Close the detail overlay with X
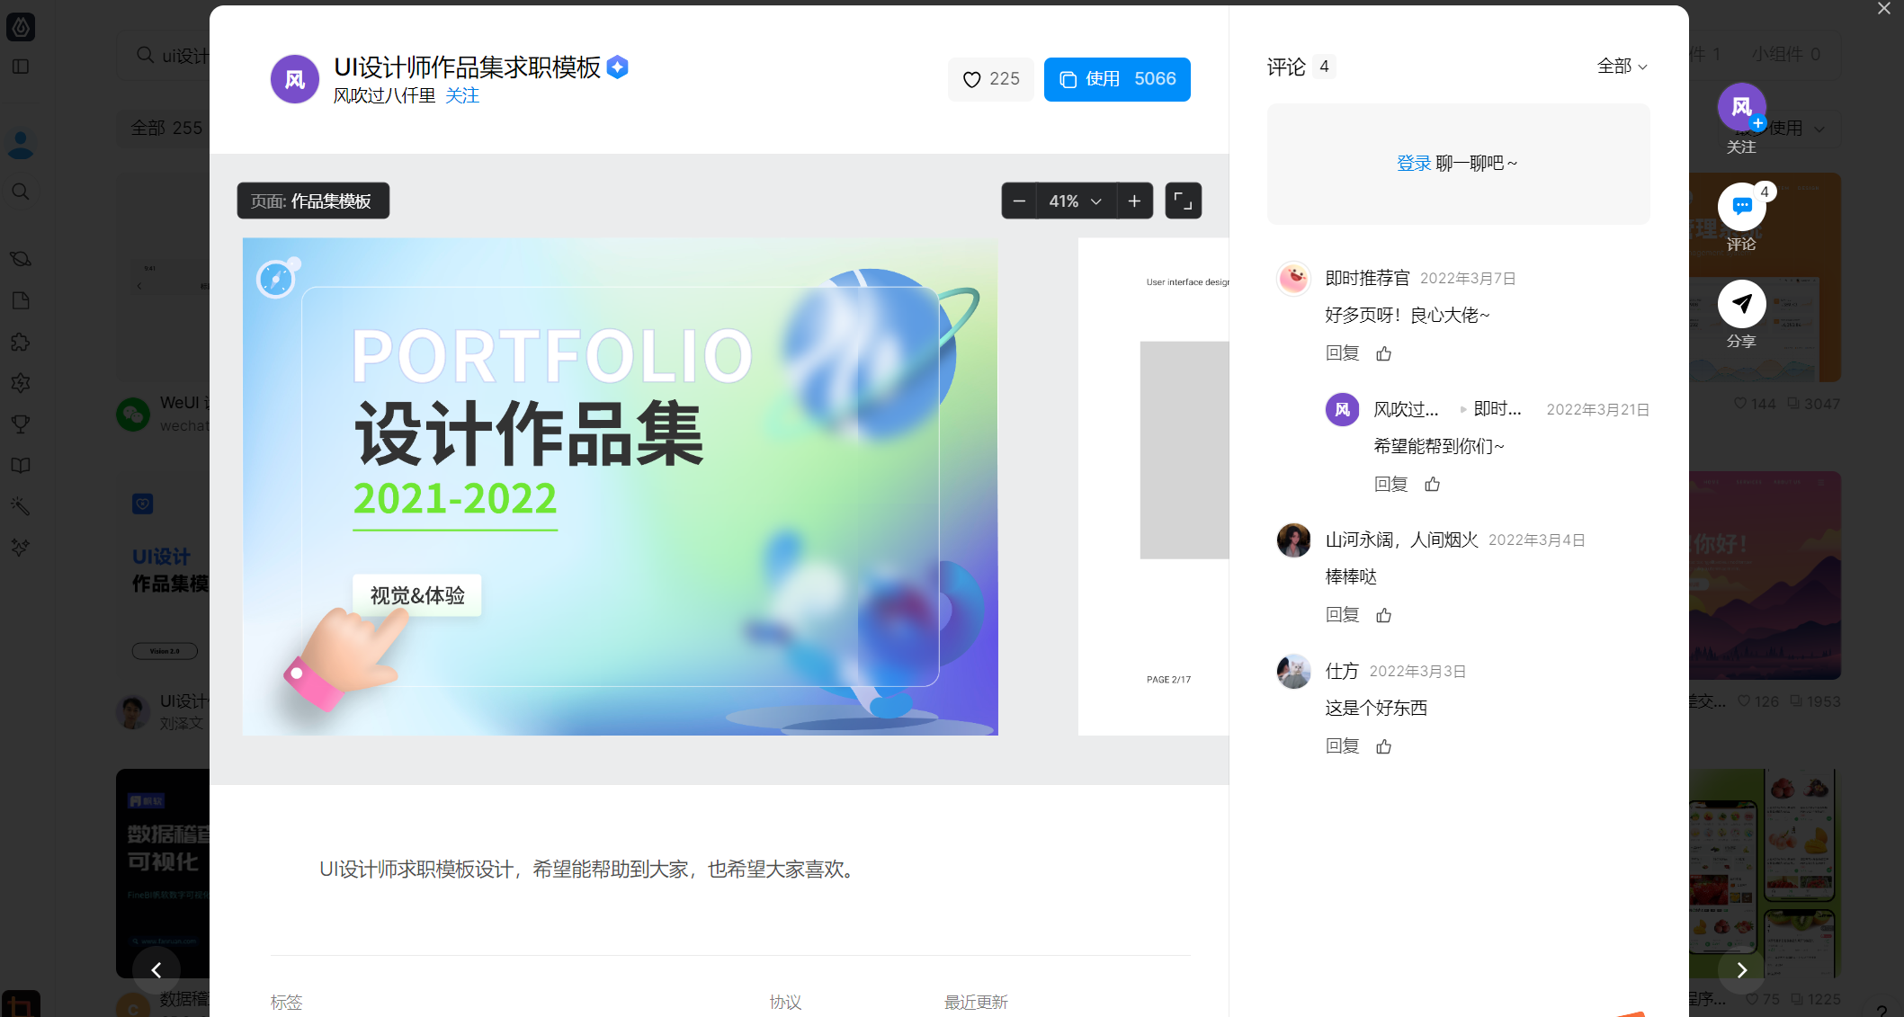 (1884, 9)
